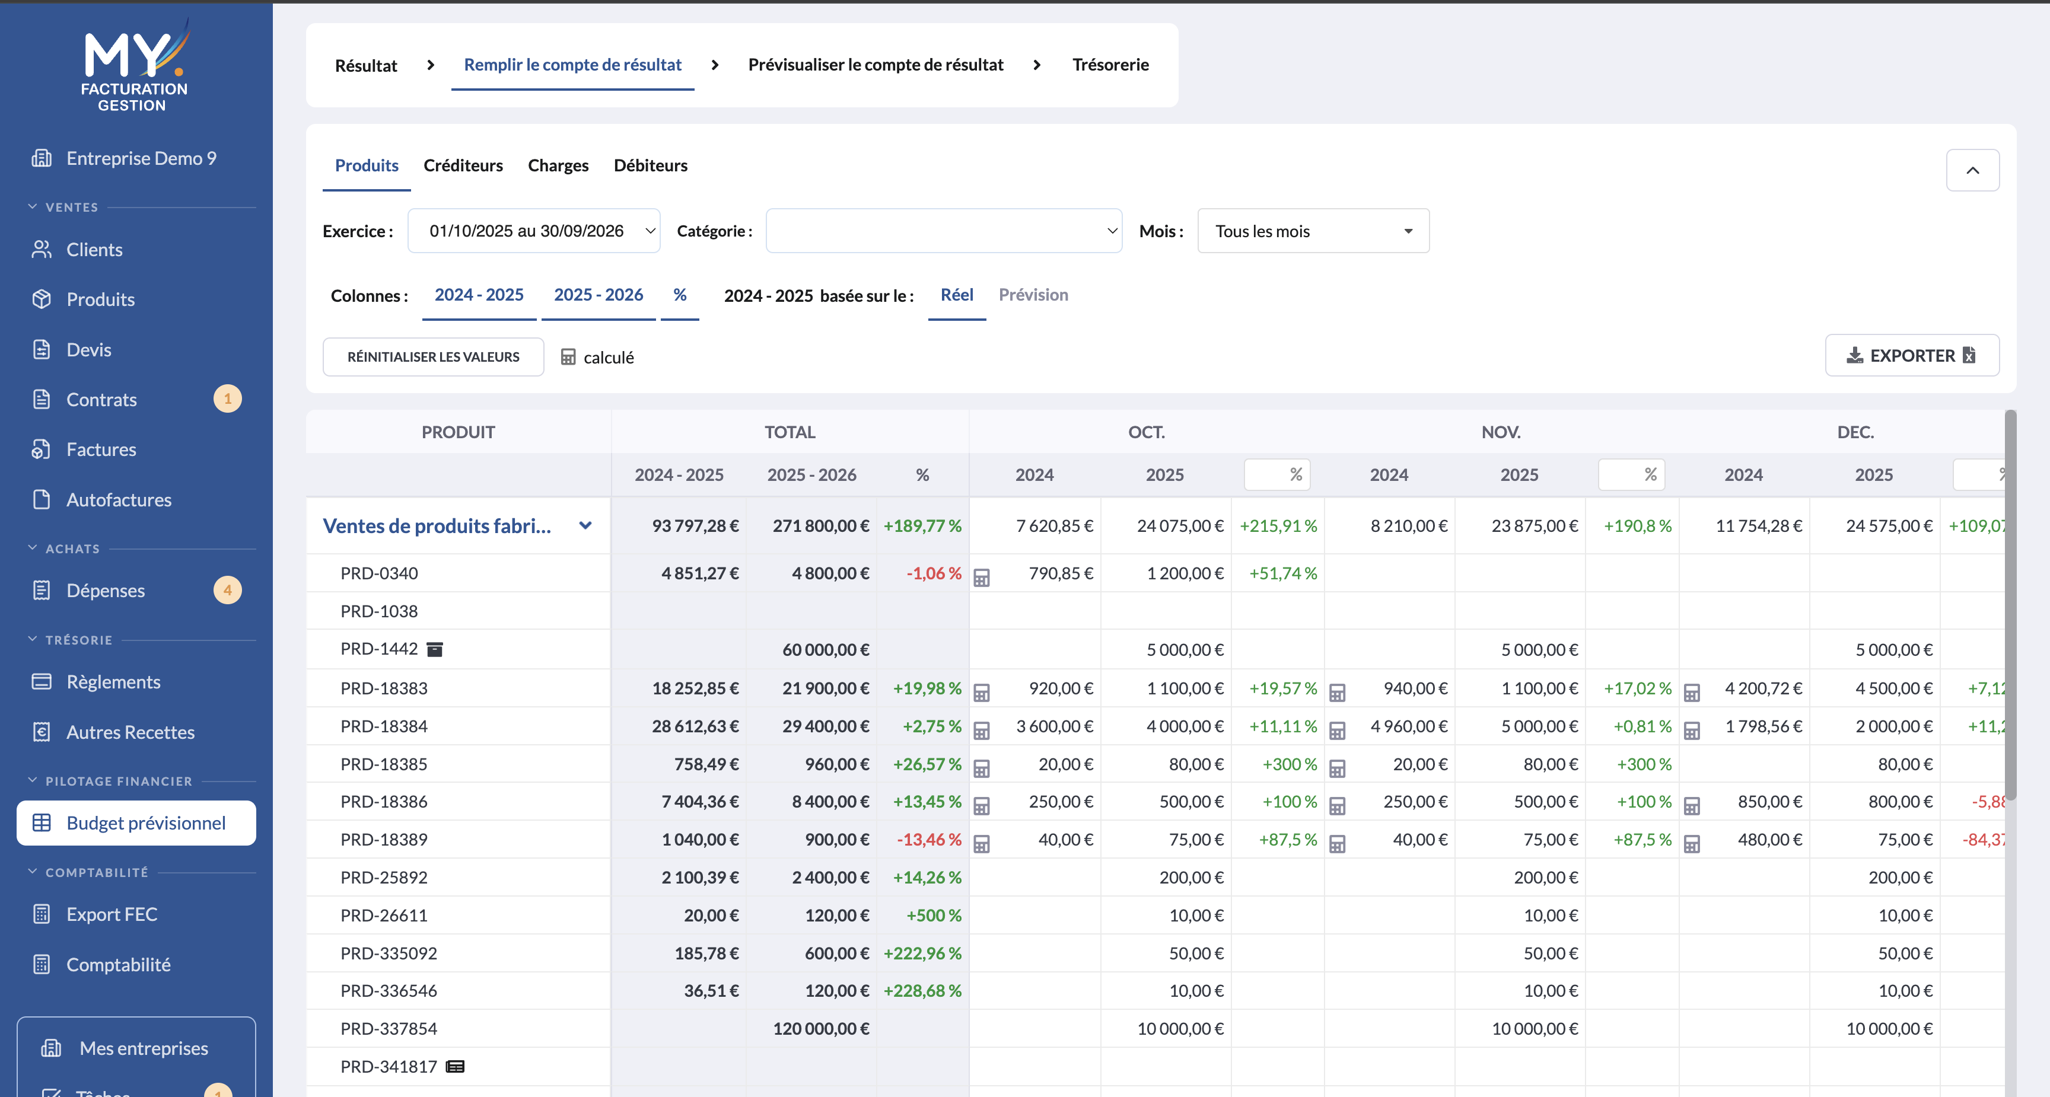The height and width of the screenshot is (1097, 2050).
Task: Click the calculator icon in PRD-18383 Oct. row
Action: point(982,693)
